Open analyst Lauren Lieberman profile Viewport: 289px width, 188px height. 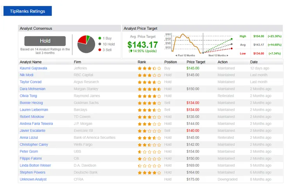[x=34, y=110]
